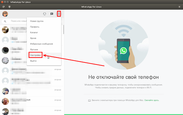This screenshot has width=183, height=115.
Task: Click the search magnifier icon
Action: (x=5, y=21)
